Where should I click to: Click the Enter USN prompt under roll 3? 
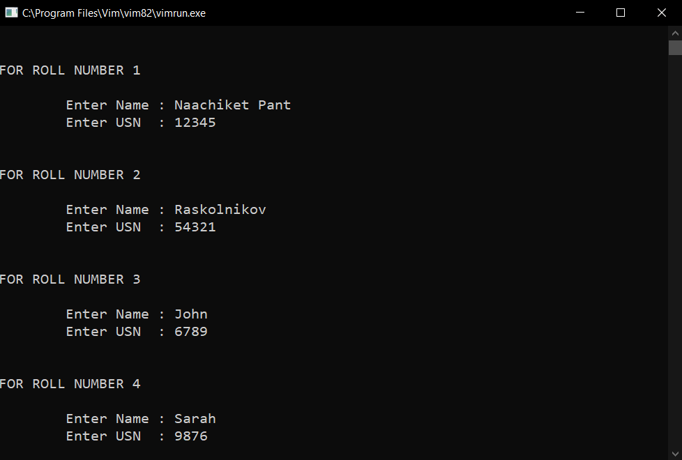click(x=103, y=331)
